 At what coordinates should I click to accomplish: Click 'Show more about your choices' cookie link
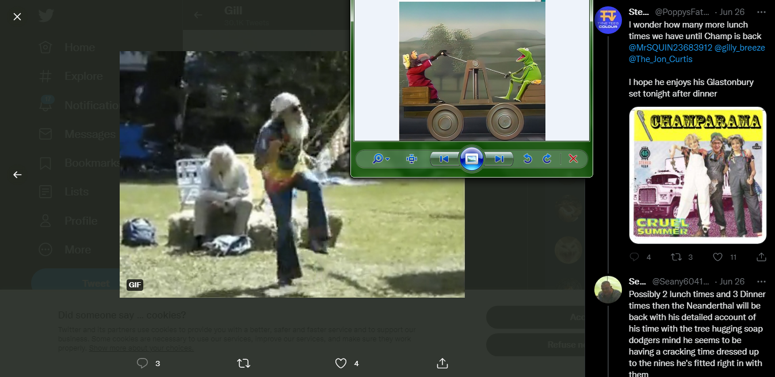[x=141, y=348]
